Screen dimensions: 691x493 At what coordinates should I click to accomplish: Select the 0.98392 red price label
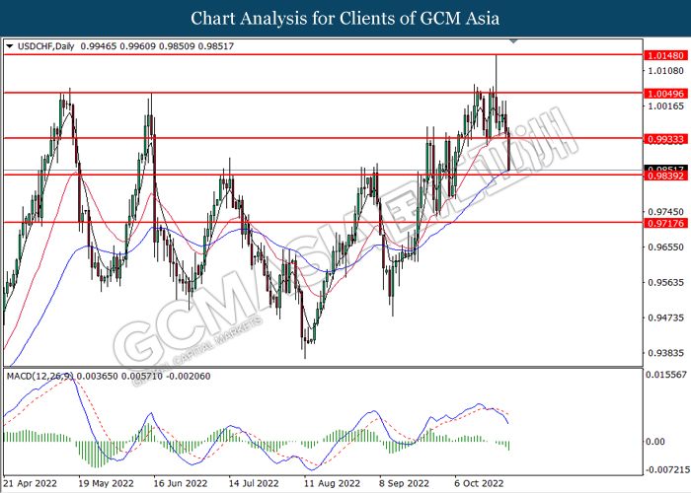click(x=665, y=176)
